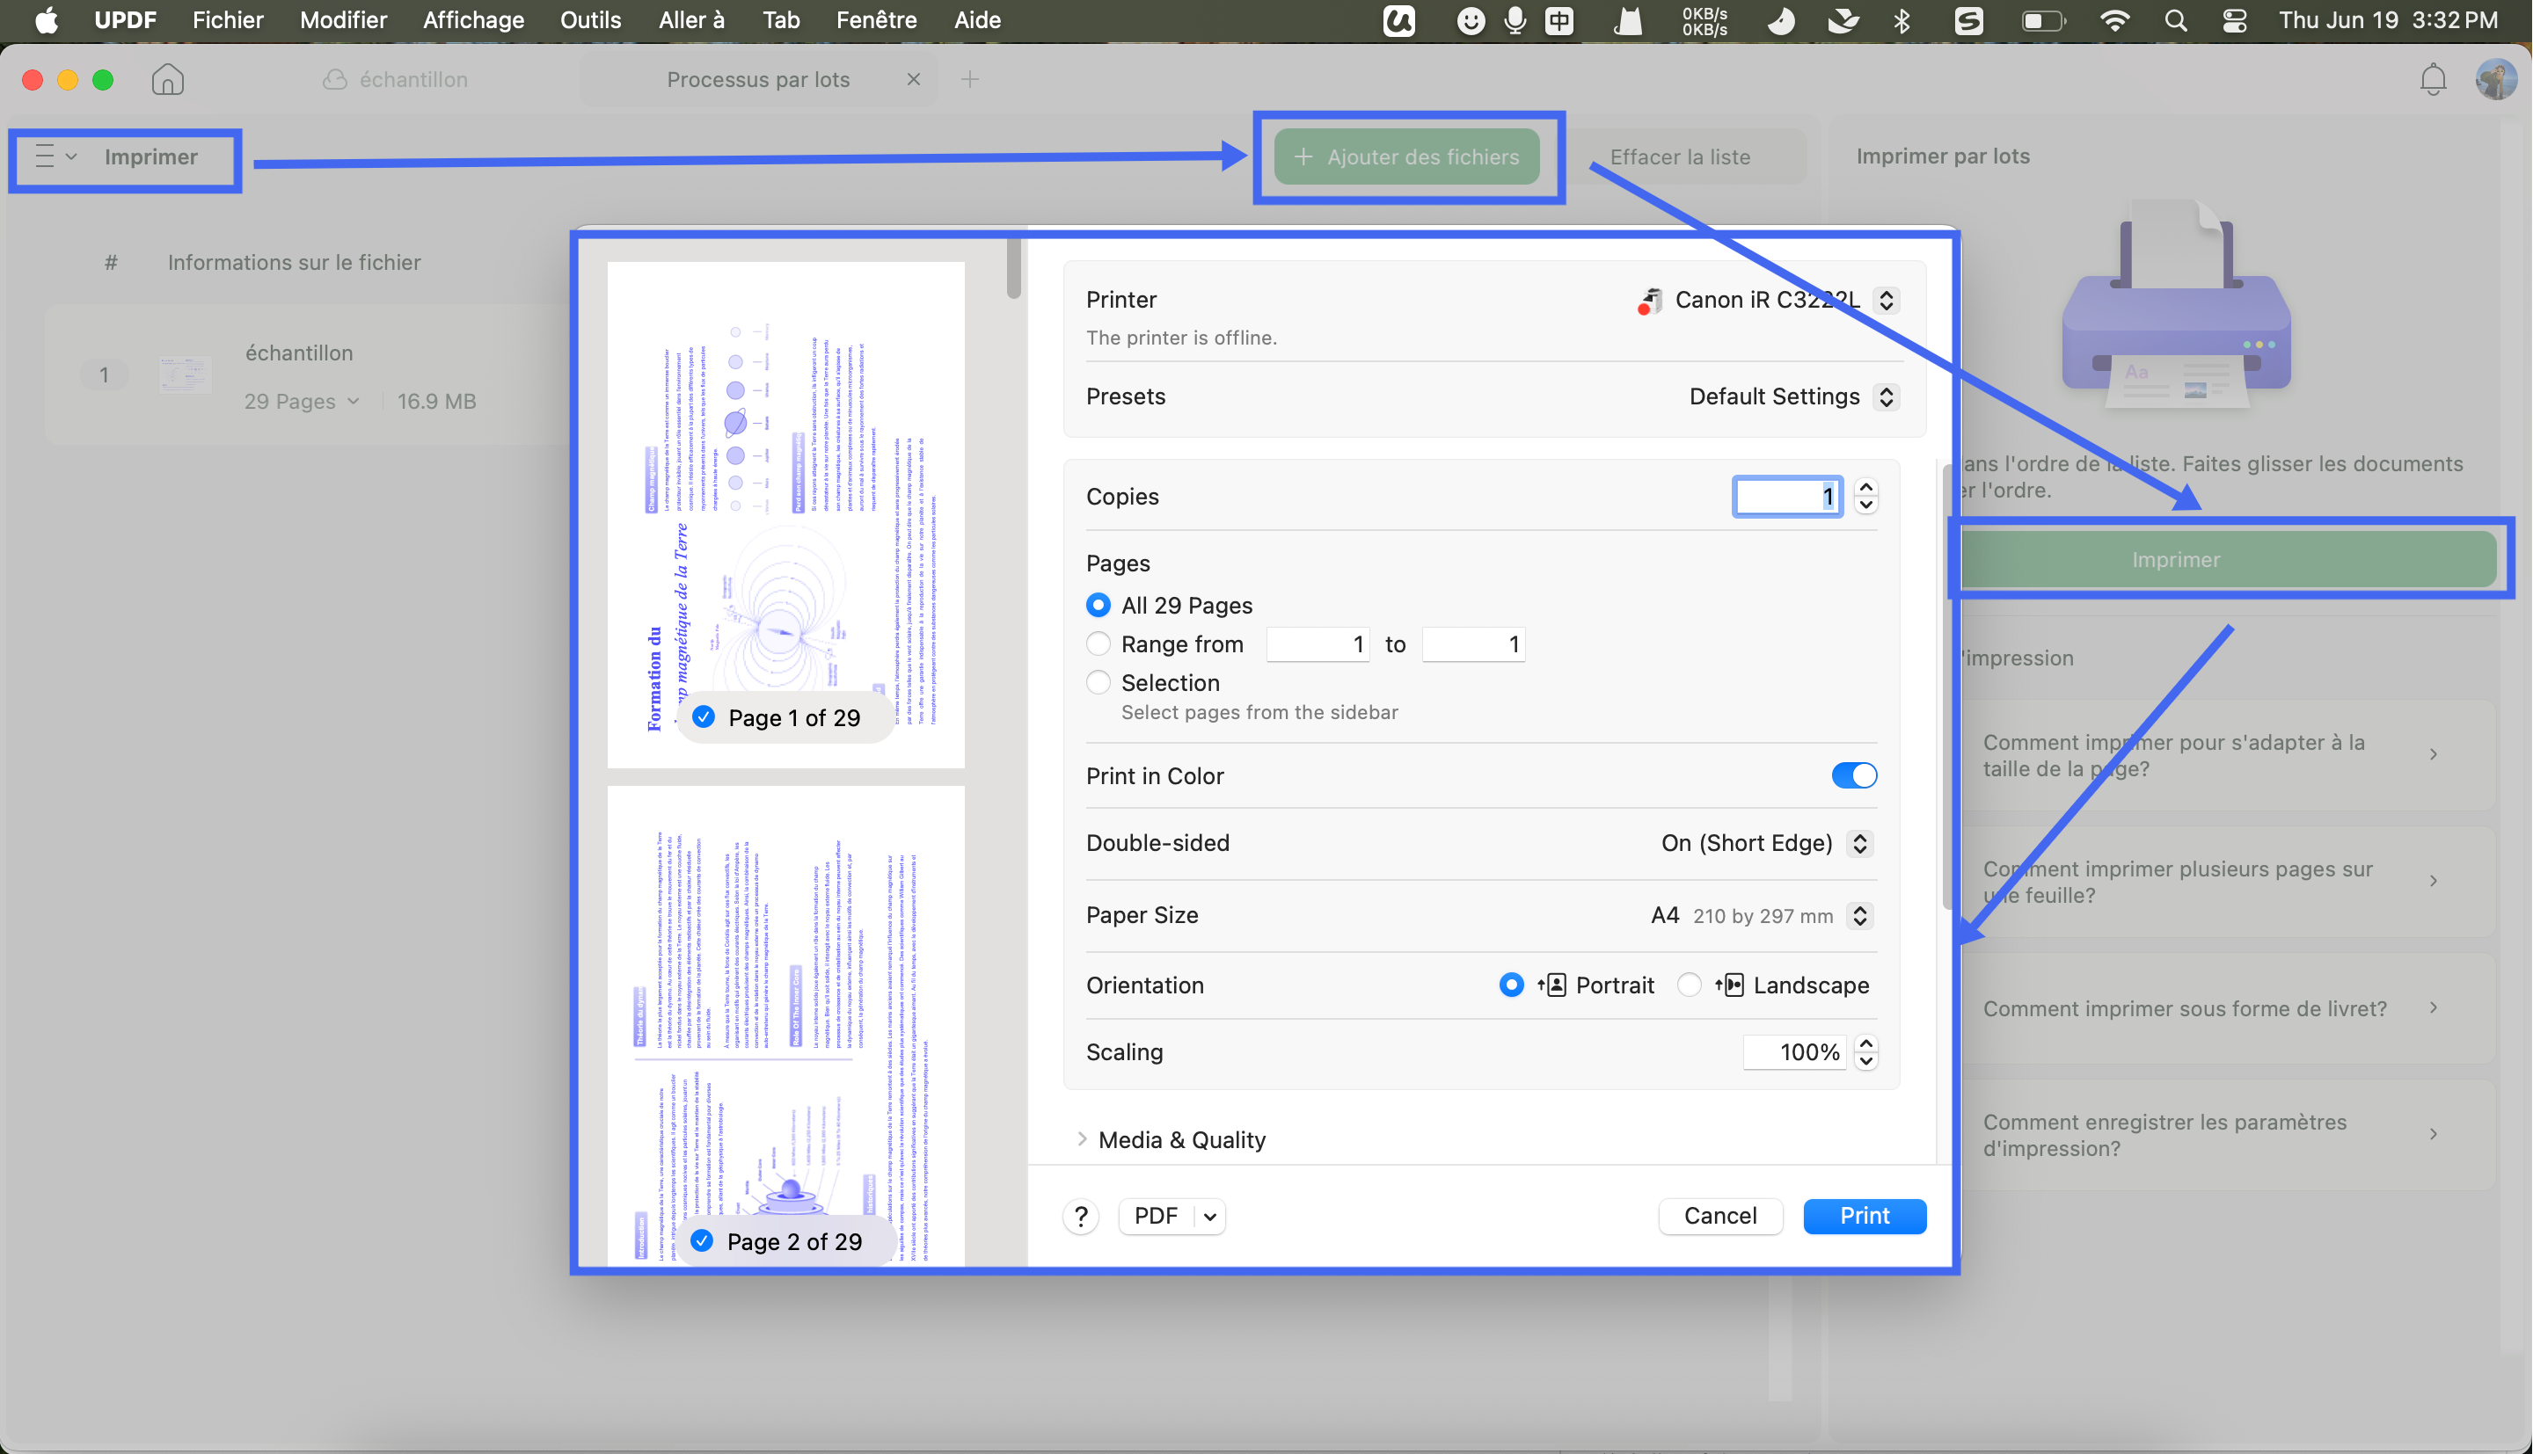Expand the Media & Quality section
This screenshot has height=1454, width=2533.
pos(1082,1139)
